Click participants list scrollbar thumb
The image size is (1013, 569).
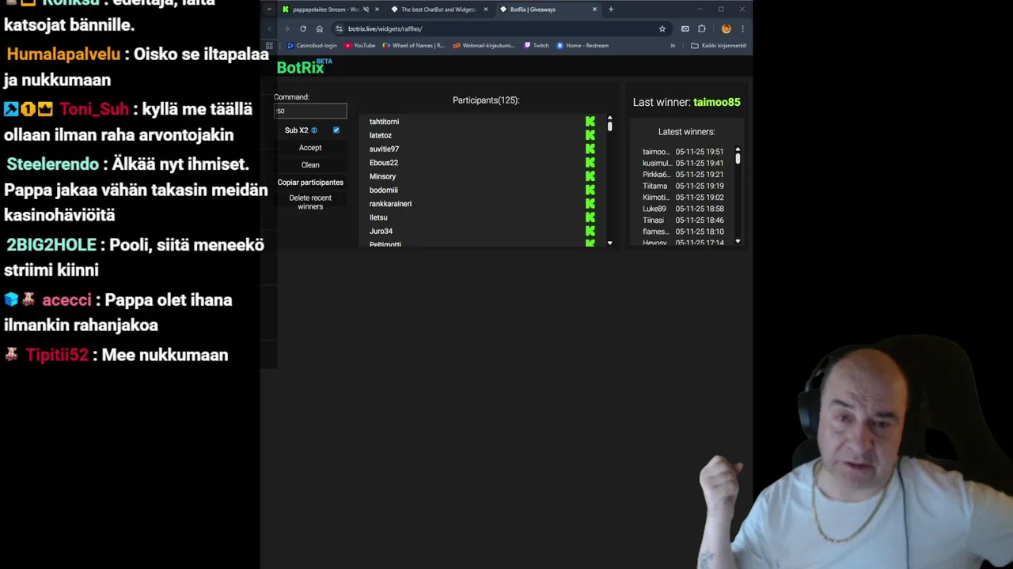click(x=609, y=125)
